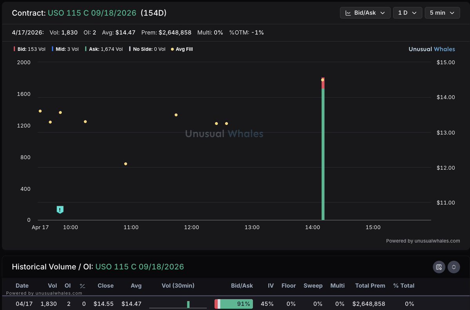470x310 pixels.
Task: Sort by the Close column header
Action: (106, 286)
